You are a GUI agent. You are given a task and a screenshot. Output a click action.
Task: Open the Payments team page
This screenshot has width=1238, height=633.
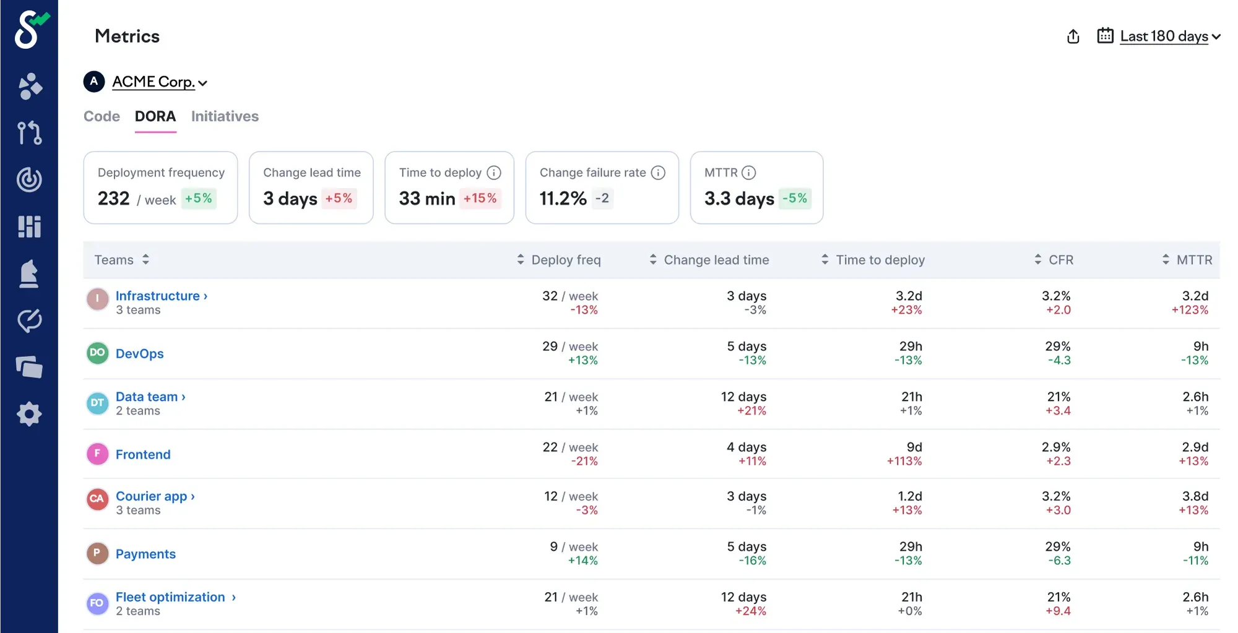click(x=145, y=554)
